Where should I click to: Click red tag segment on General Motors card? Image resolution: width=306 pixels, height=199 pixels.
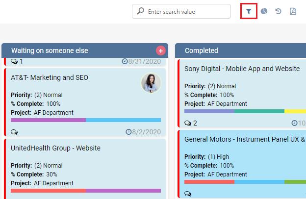pyautogui.click(x=209, y=182)
